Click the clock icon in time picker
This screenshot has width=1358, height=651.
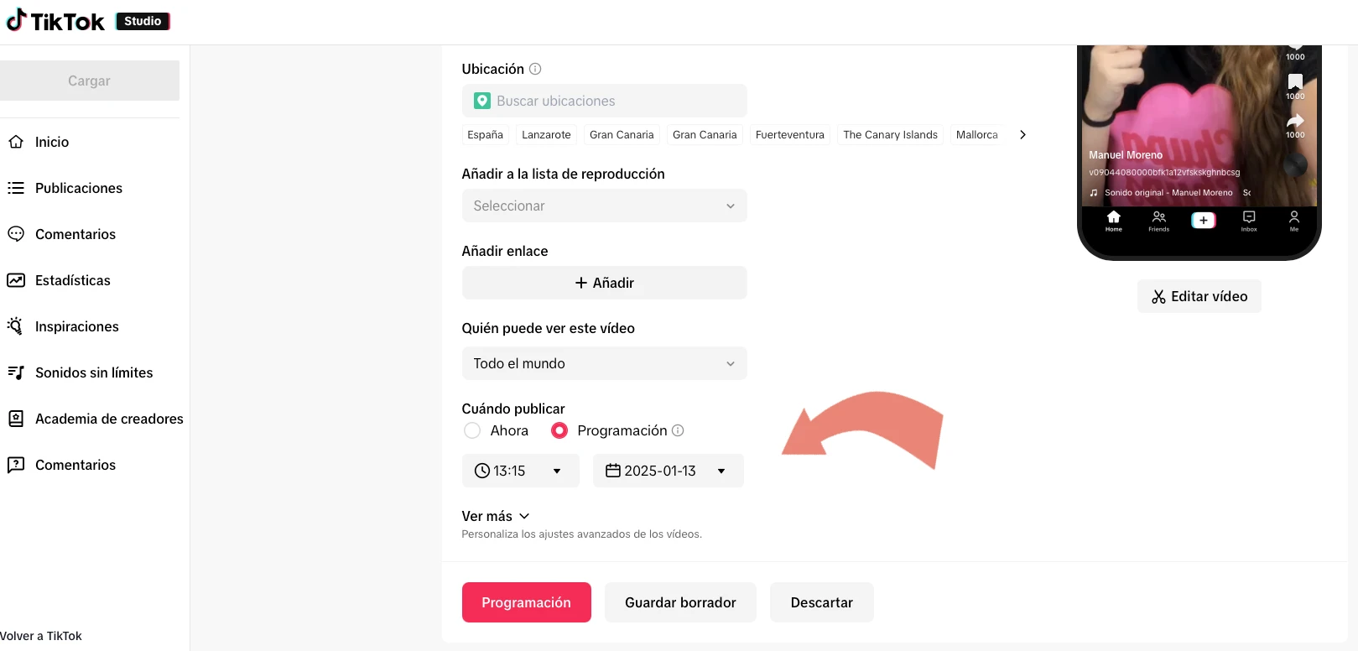[482, 471]
